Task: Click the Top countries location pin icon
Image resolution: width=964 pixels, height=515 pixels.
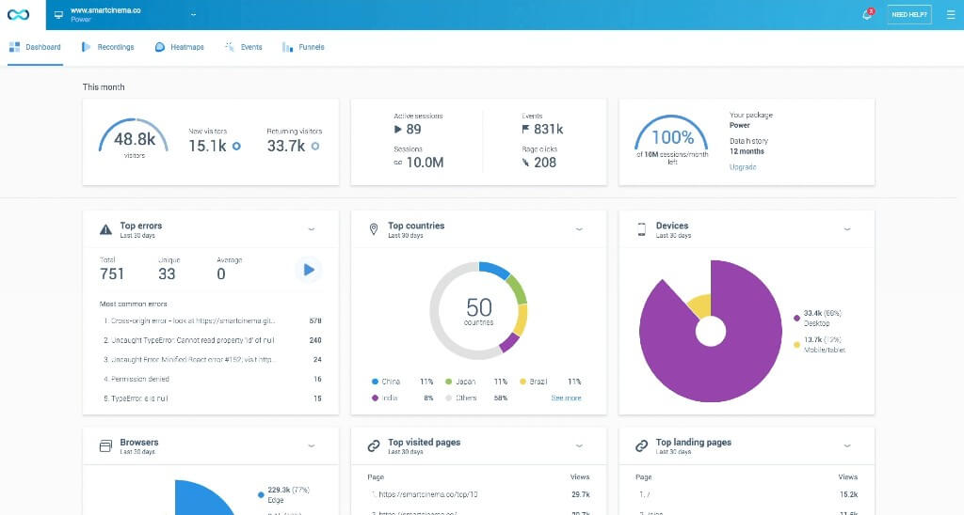Action: [x=373, y=229]
